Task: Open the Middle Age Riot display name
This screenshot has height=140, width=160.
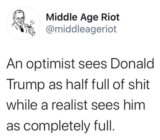Action: coord(83,18)
